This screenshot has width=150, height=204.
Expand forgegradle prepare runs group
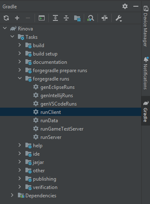click(20, 70)
